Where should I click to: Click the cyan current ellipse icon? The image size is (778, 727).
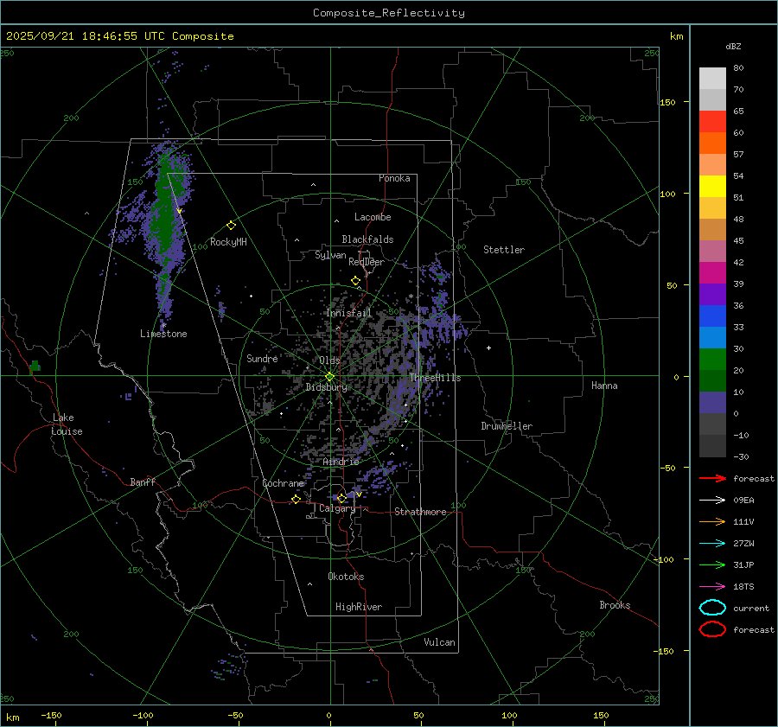tap(712, 608)
